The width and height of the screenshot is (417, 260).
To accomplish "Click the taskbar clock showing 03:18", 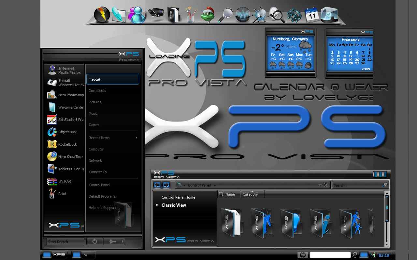I will point(384,255).
